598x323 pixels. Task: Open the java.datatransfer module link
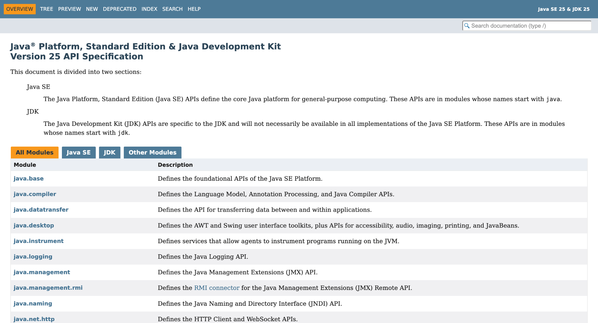click(x=41, y=210)
